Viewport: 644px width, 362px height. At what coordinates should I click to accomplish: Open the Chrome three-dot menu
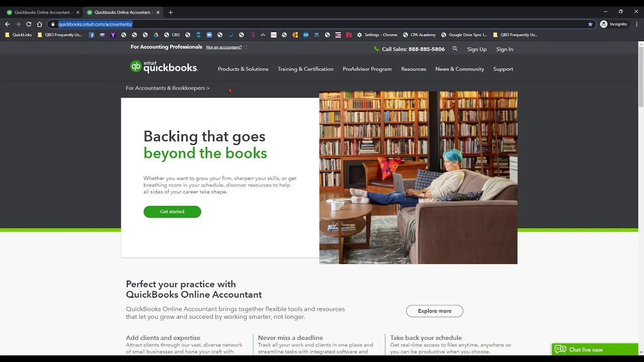636,24
